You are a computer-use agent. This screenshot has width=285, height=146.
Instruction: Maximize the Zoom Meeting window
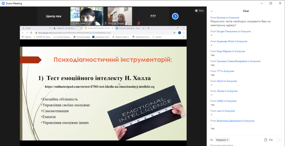click(271, 3)
